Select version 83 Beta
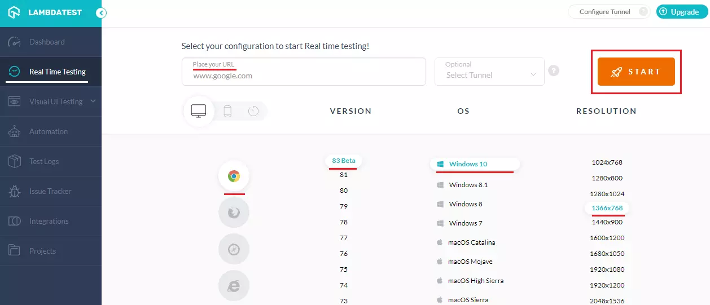Image resolution: width=710 pixels, height=305 pixels. click(x=344, y=161)
